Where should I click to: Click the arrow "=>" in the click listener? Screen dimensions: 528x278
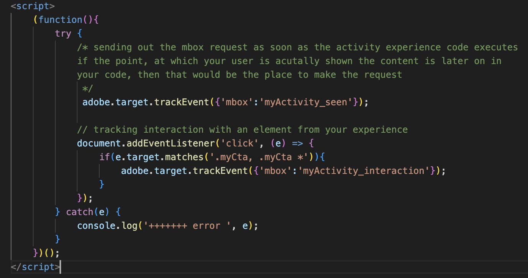297,143
